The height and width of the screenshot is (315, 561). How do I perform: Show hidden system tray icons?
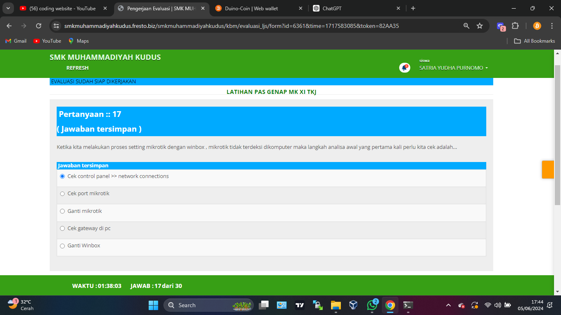point(448,305)
